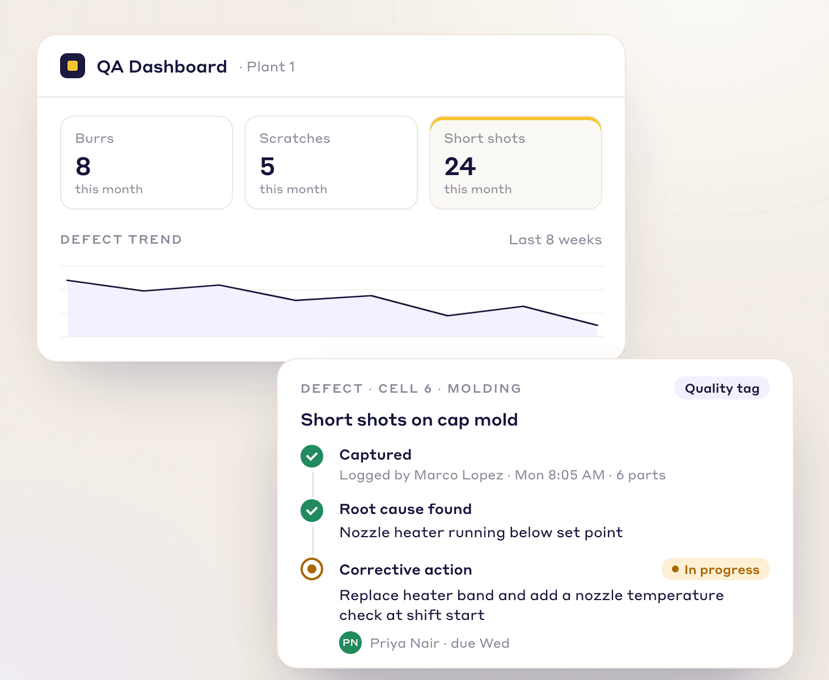
Task: Click the PN avatar for Priya Nair
Action: pos(350,643)
